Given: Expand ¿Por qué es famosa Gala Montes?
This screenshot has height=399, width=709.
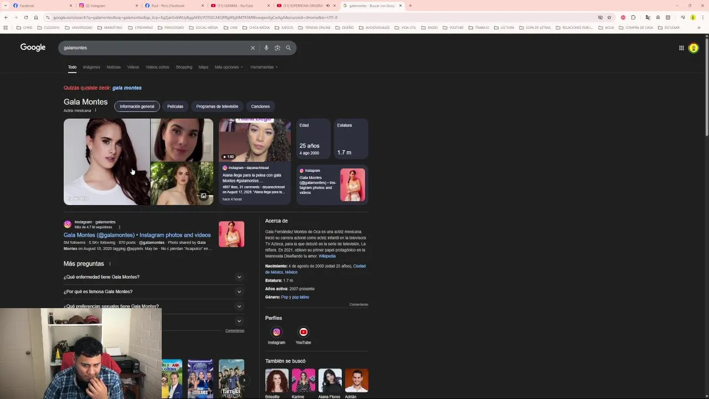Looking at the screenshot, I should 153,291.
